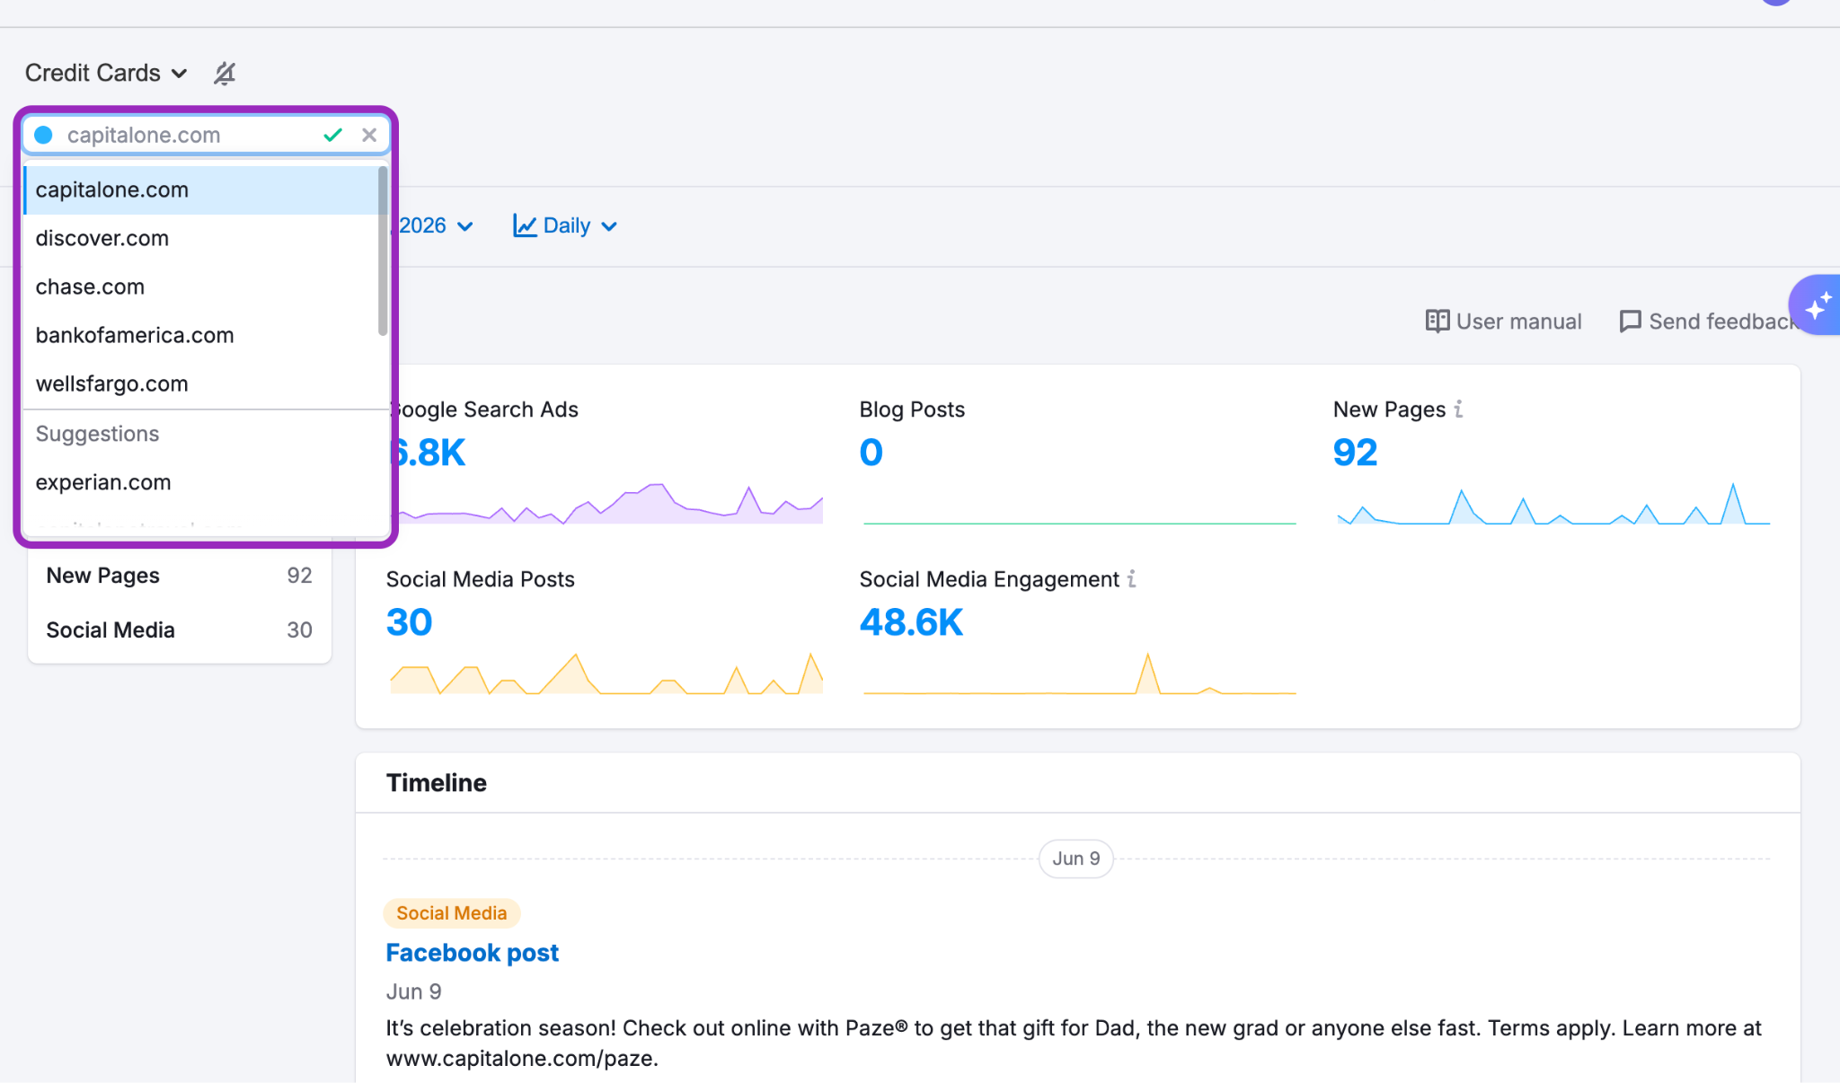Click the Jun 9 timeline date marker
This screenshot has width=1840, height=1083.
click(1076, 858)
